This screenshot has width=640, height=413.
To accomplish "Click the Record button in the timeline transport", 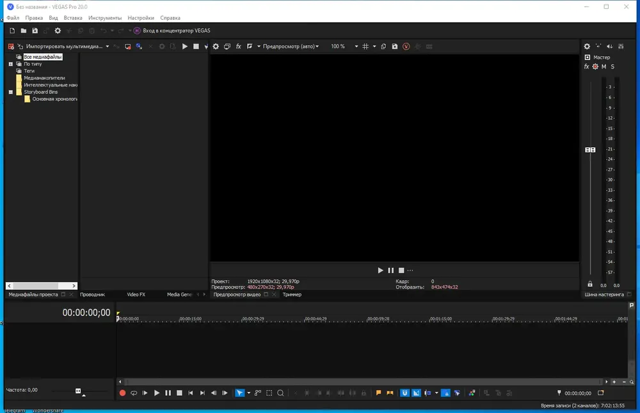I will [x=123, y=393].
